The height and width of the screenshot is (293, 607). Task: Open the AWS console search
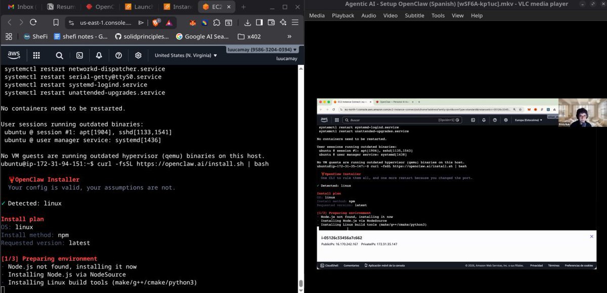pyautogui.click(x=59, y=56)
